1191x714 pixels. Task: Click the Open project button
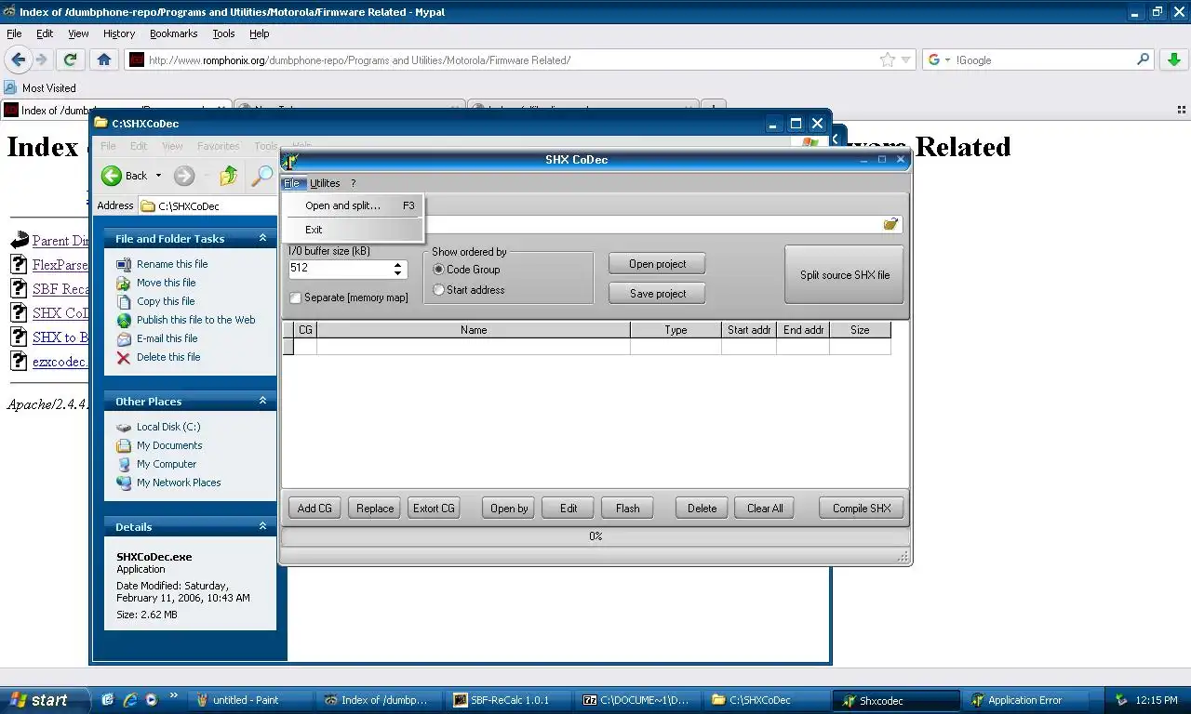pyautogui.click(x=657, y=264)
